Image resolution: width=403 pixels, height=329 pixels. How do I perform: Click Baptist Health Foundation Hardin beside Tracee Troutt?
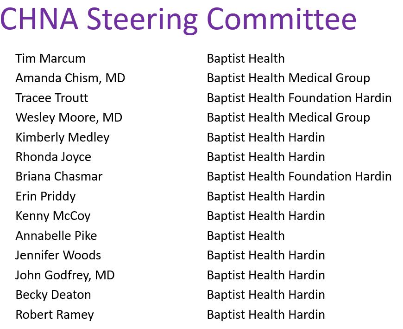pyautogui.click(x=299, y=98)
